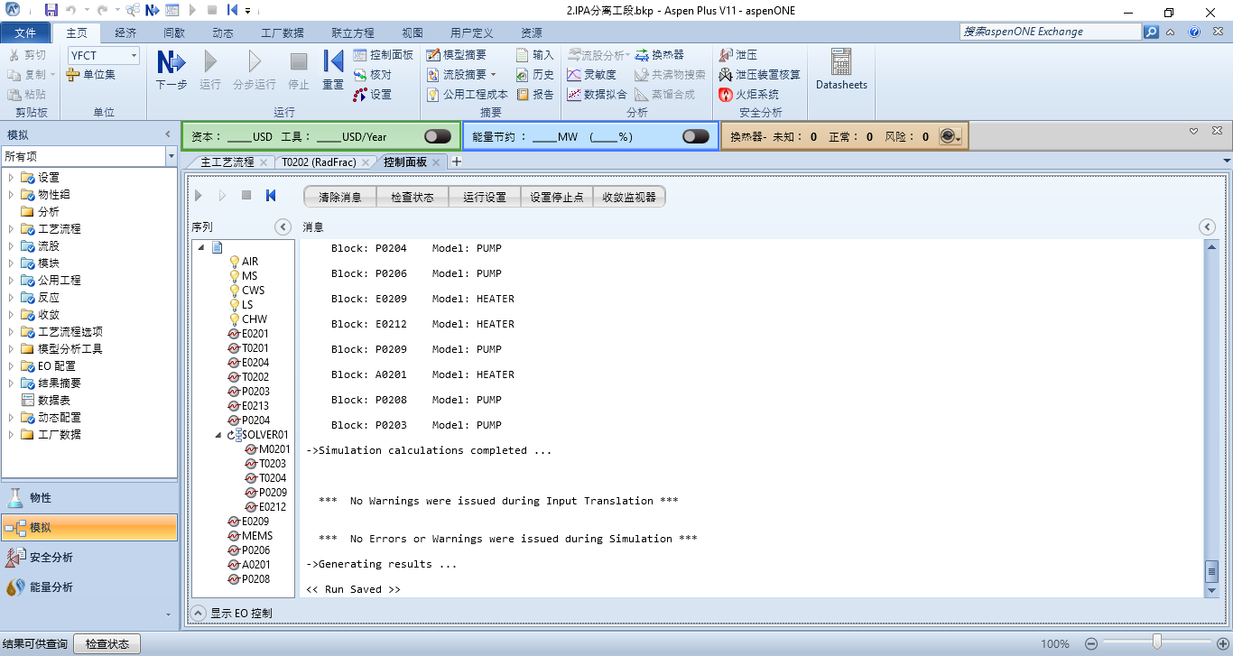The width and height of the screenshot is (1233, 656).
Task: Open the exchanger (换热器) dashboard dropdown toggle
Action: 950,136
